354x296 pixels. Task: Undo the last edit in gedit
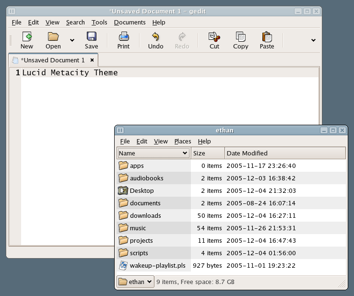[155, 36]
